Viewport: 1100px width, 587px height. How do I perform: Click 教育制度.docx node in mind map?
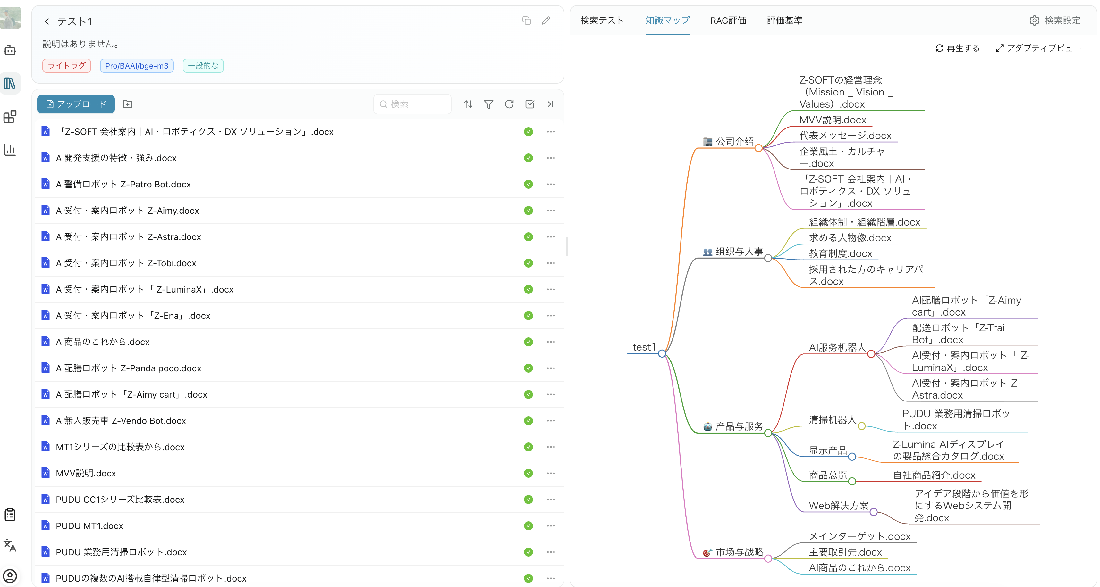pyautogui.click(x=840, y=253)
